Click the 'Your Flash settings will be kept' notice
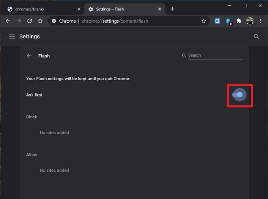 pyautogui.click(x=78, y=79)
